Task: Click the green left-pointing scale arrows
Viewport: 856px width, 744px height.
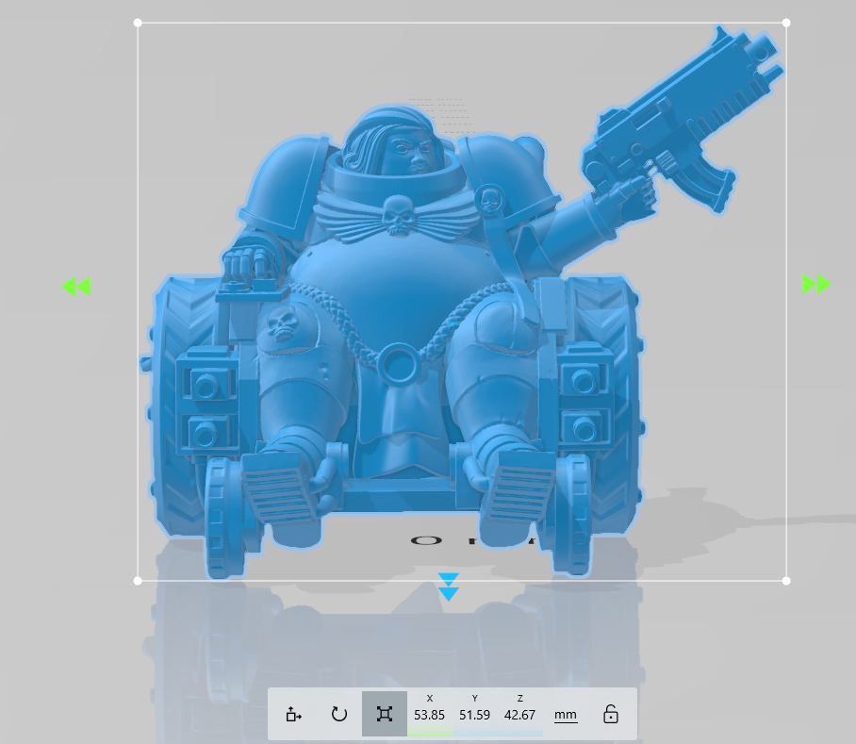Action: [76, 286]
